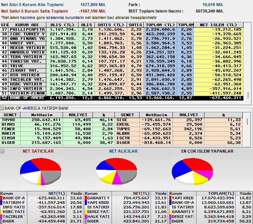Move the stock detail table scrollbar thumb
This screenshot has height=224, width=253.
coord(247,121)
